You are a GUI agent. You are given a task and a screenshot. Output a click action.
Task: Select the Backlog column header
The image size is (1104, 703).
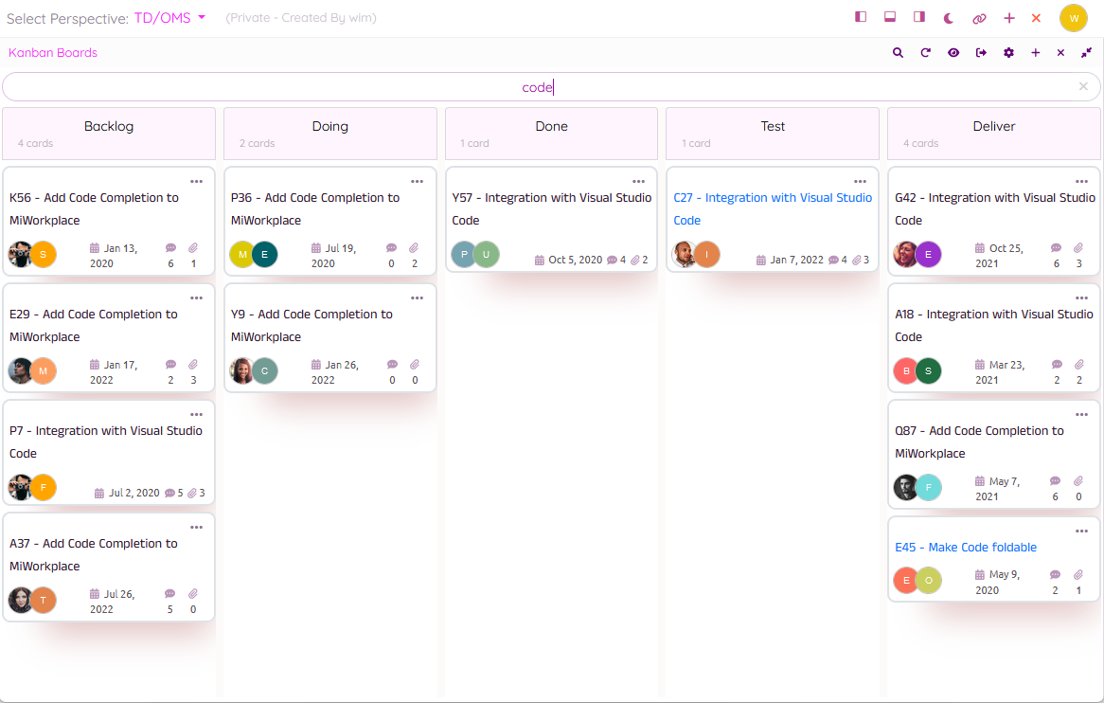[x=109, y=127]
